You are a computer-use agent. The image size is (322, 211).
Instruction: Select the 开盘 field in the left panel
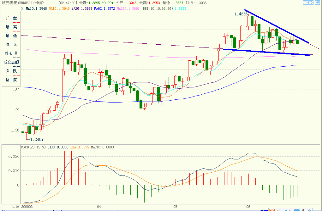click(11, 18)
